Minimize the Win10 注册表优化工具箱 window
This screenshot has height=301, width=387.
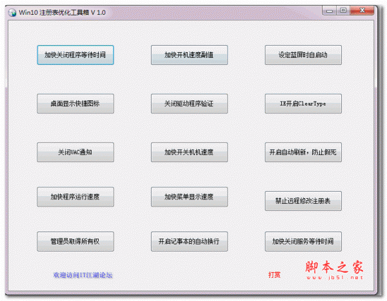click(329, 10)
